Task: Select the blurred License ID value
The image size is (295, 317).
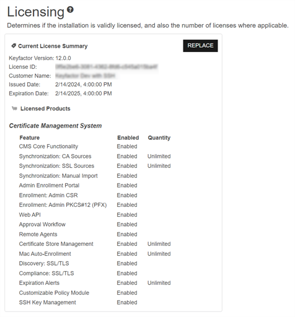Action: click(x=107, y=67)
